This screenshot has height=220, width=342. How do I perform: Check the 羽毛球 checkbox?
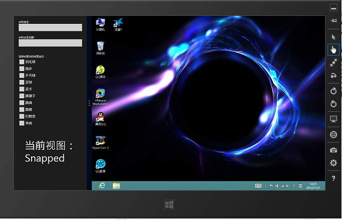(x=22, y=62)
